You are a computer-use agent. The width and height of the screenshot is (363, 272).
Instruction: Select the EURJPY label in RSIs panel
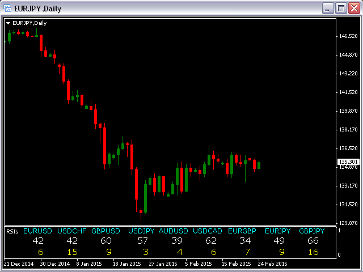pos(277,231)
